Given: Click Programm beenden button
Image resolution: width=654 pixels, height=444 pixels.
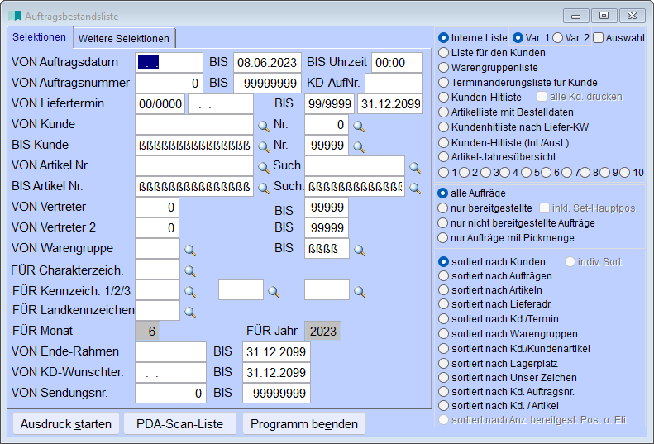Looking at the screenshot, I should pyautogui.click(x=303, y=423).
